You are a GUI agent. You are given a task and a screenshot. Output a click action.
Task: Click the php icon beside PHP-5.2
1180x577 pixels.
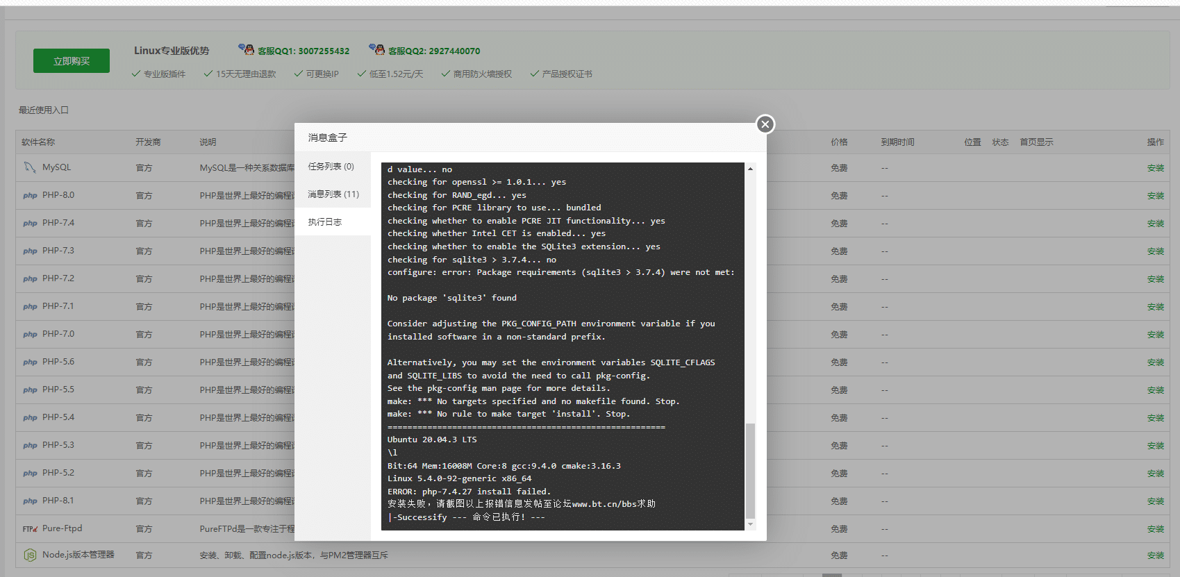coord(30,474)
